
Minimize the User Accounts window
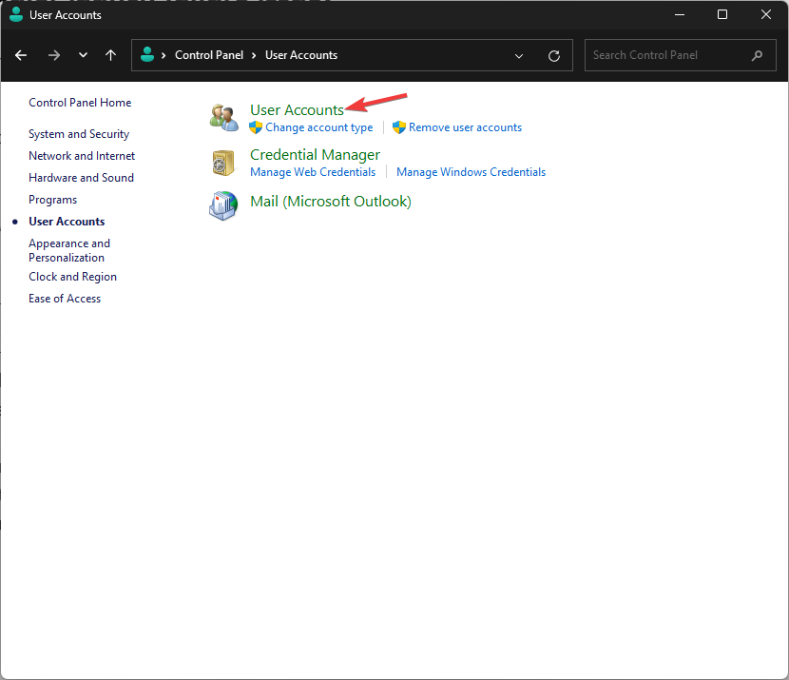point(680,14)
